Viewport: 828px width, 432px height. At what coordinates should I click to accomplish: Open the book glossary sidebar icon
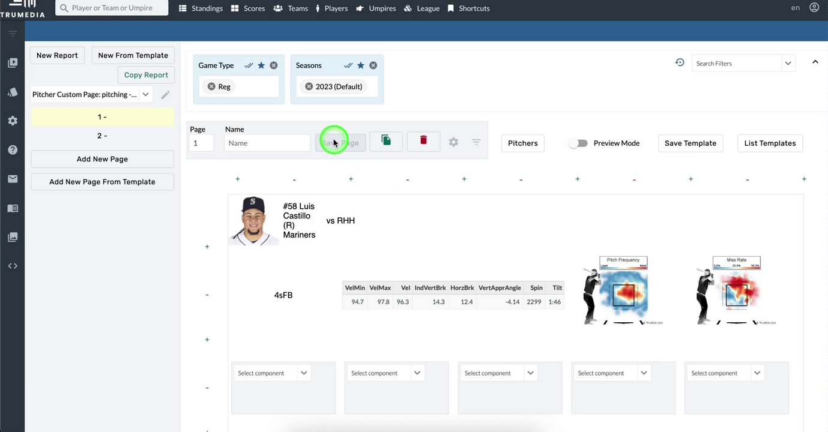coord(13,208)
